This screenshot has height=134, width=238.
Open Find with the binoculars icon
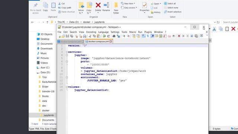114,36
